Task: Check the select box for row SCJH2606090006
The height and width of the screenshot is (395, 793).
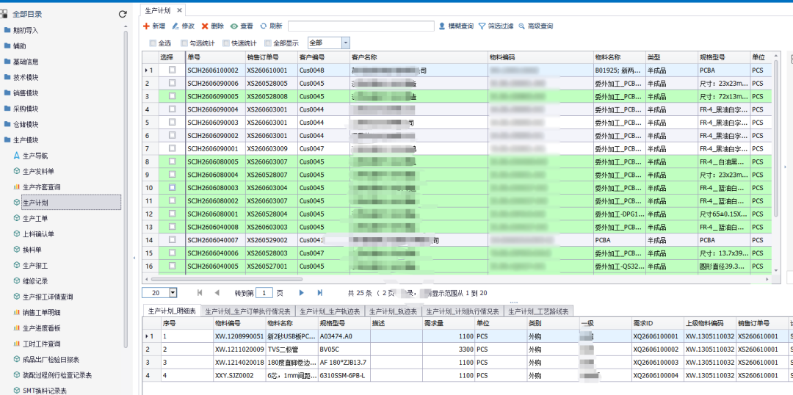Action: tap(172, 82)
